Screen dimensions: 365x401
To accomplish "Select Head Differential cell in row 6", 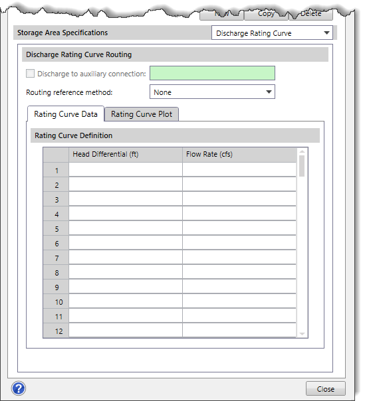I will (x=126, y=242).
